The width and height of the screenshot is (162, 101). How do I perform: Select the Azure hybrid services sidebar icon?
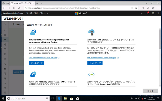[x=5, y=40]
